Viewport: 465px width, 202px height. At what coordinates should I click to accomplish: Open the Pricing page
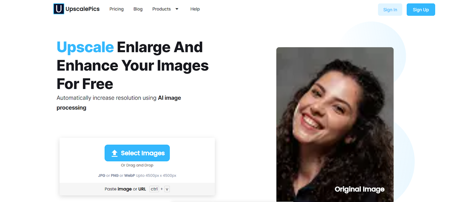[117, 9]
